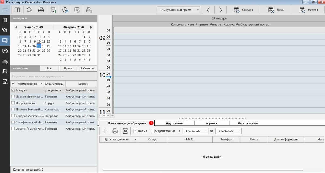The height and width of the screenshot is (173, 325).
Task: Click the cash register dollar toolbar icon
Action: [x=89, y=10]
